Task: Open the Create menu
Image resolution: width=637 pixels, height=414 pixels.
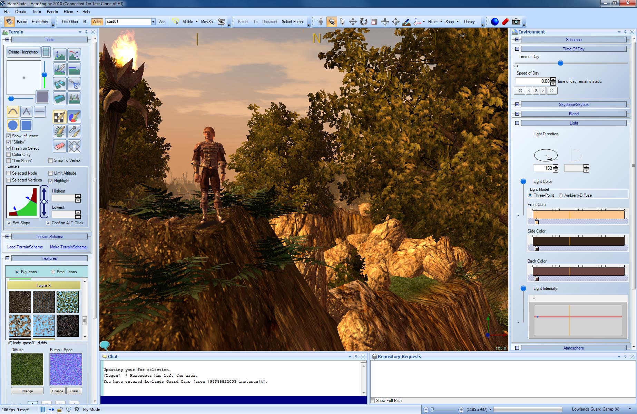Action: [x=20, y=12]
